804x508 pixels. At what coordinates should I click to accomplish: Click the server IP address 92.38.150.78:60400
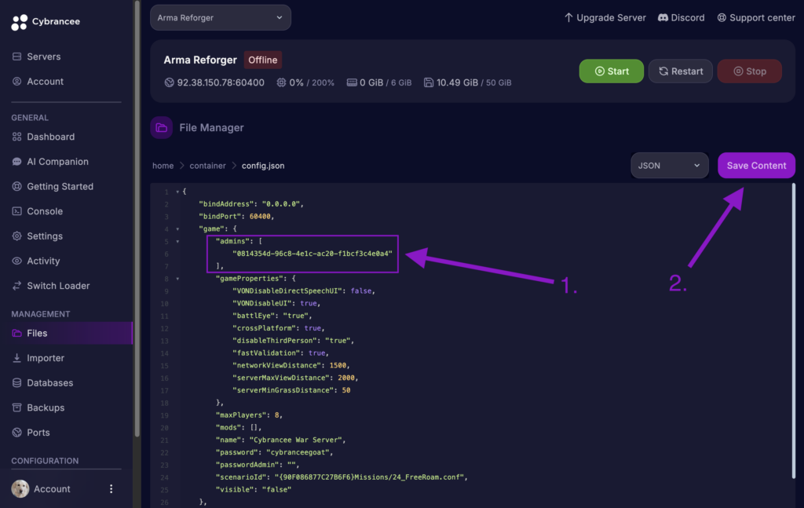coord(221,82)
